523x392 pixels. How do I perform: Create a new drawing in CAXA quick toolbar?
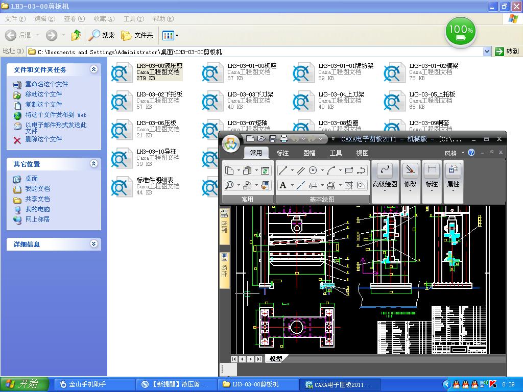click(250, 139)
